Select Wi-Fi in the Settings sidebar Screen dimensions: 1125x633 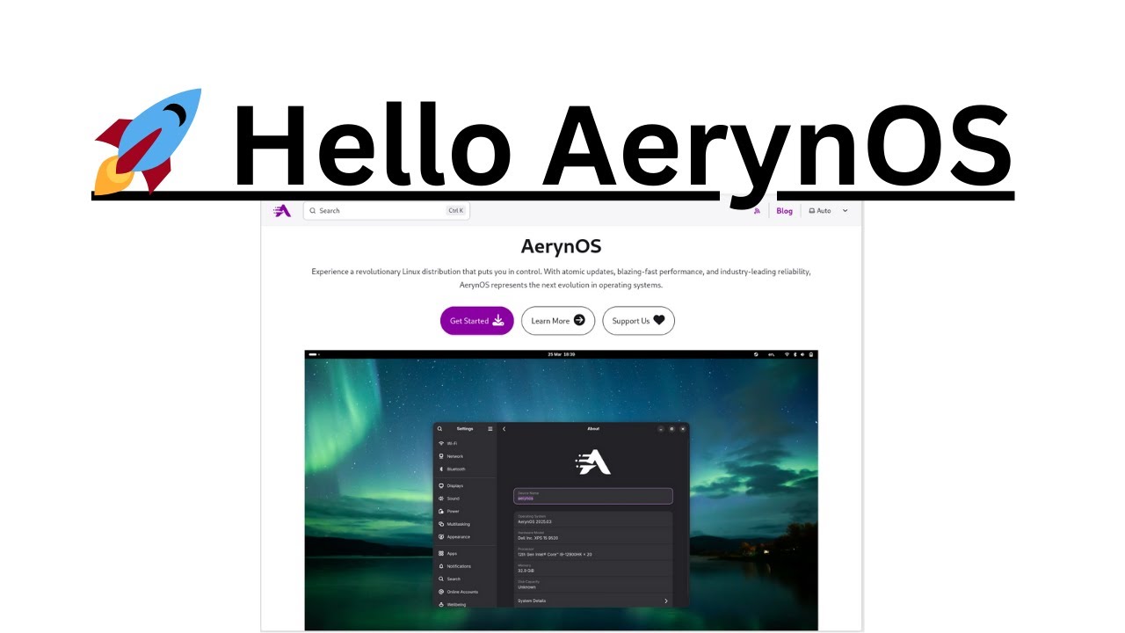(465, 443)
